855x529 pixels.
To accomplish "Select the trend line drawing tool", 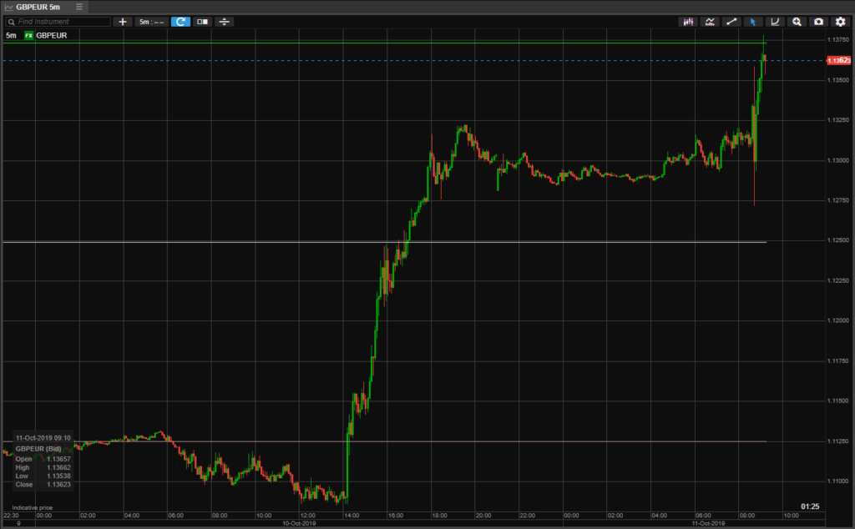I will click(731, 22).
